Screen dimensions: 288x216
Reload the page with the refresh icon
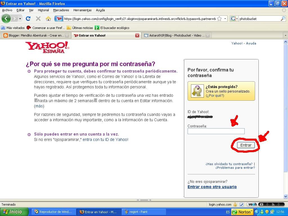coord(28,19)
